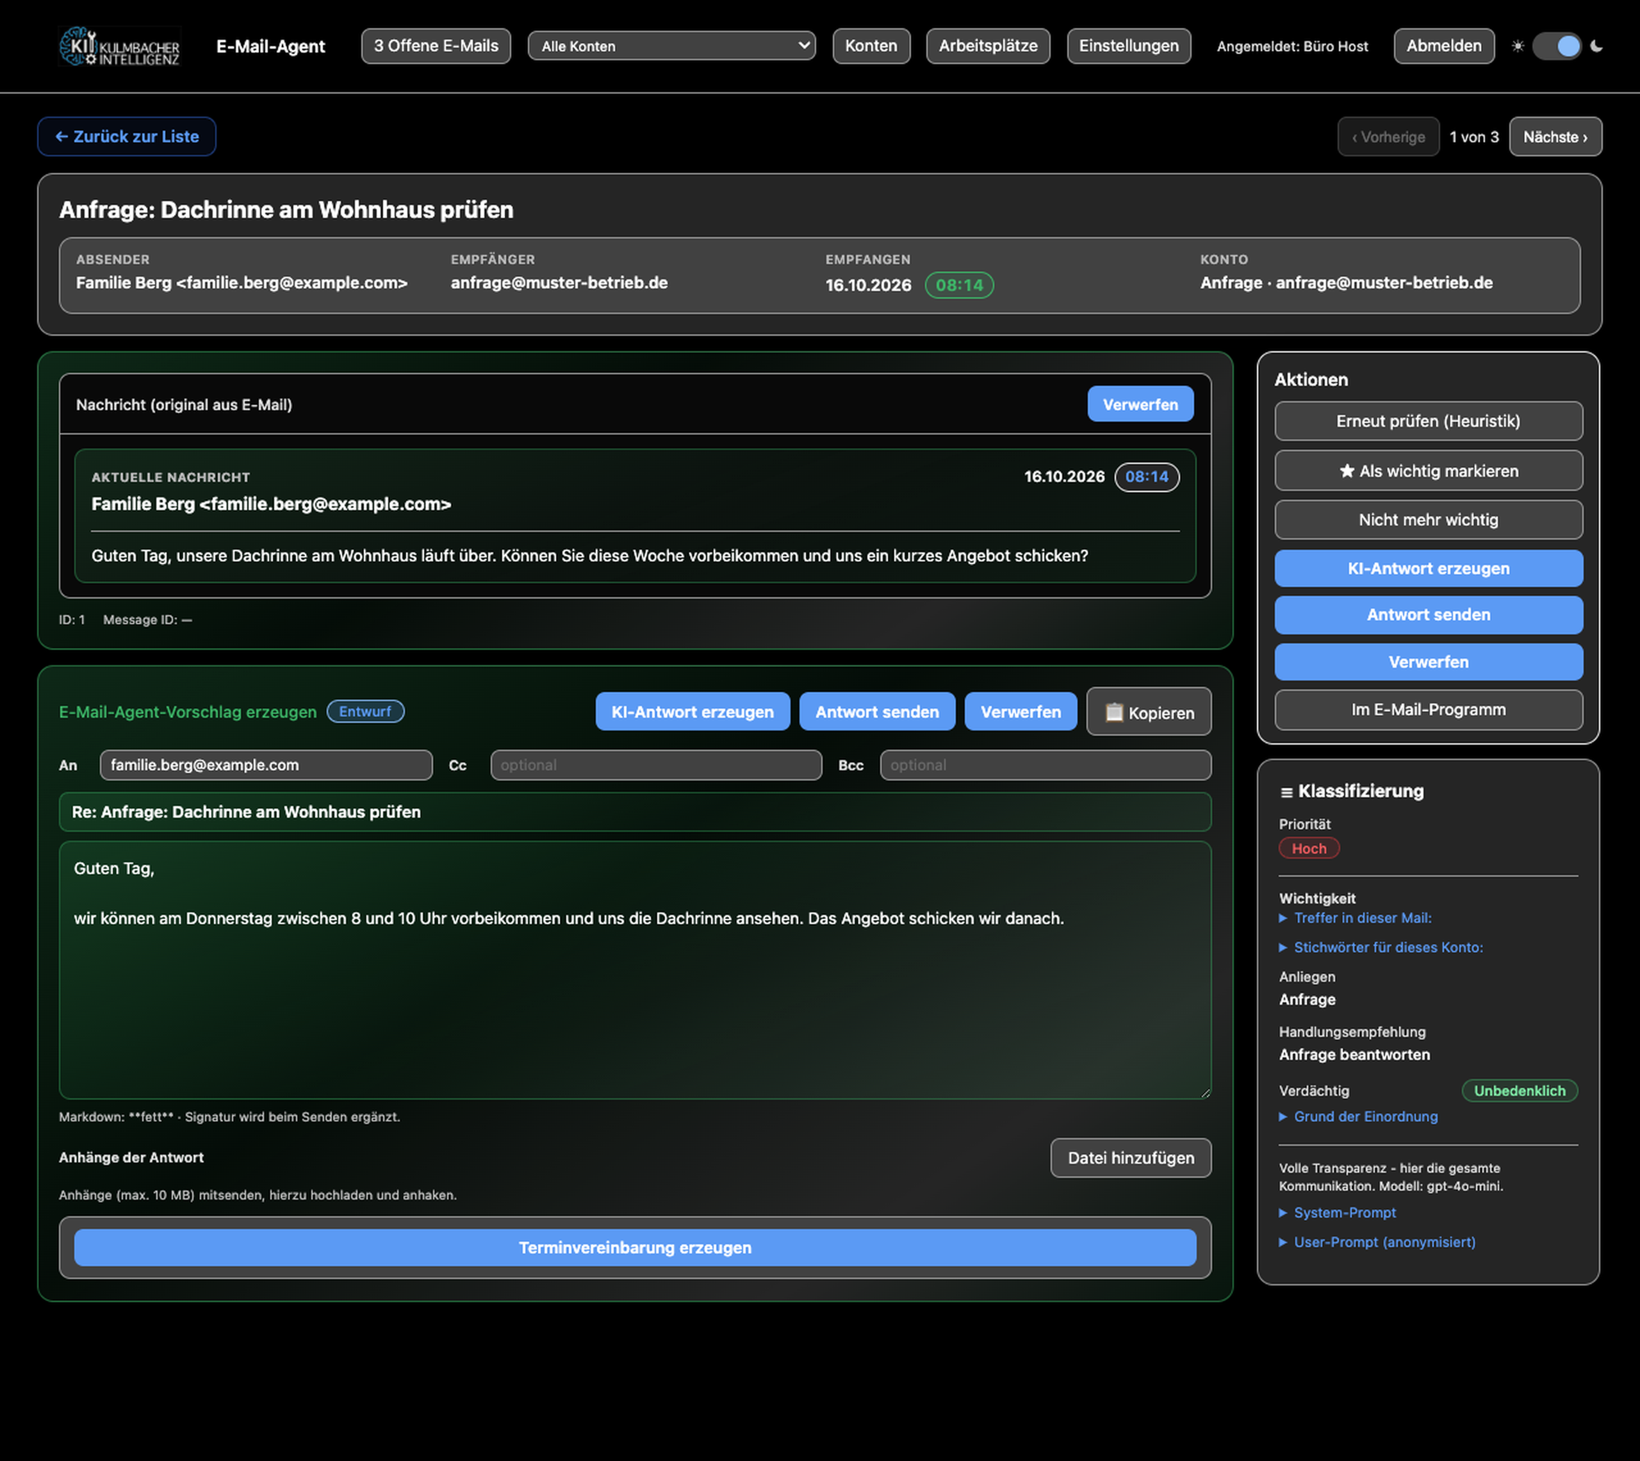Open Einstellungen in the top bar
The width and height of the screenshot is (1640, 1461).
pyautogui.click(x=1128, y=47)
